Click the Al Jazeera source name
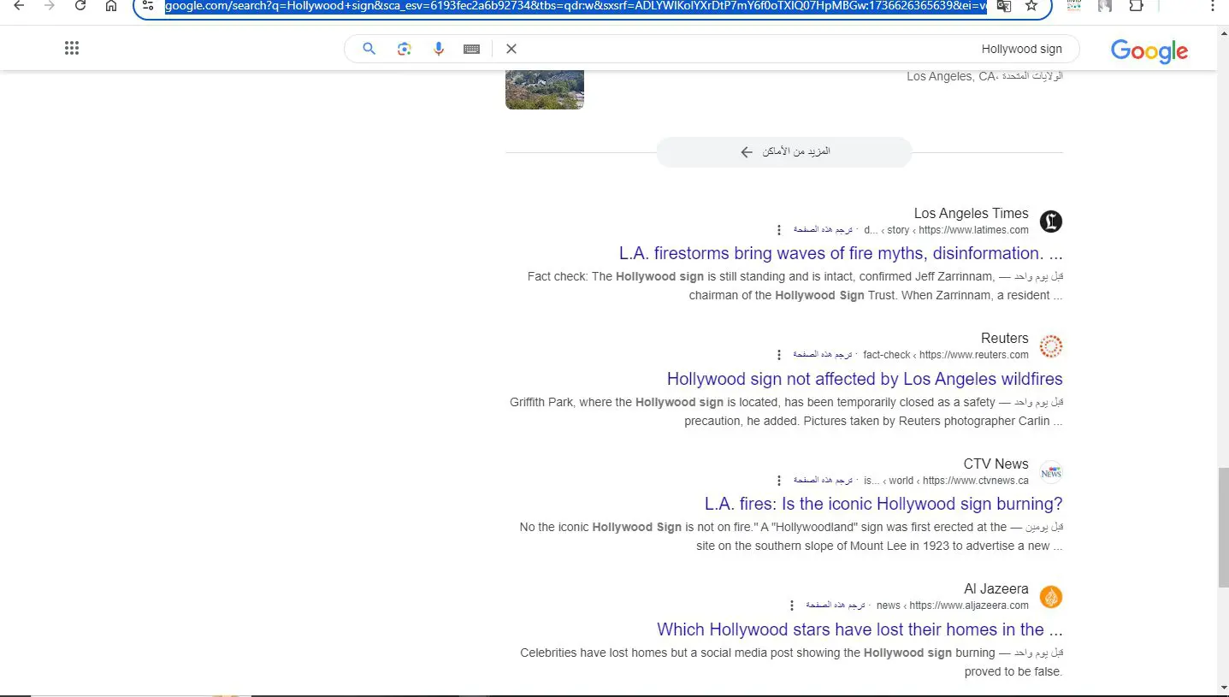 pos(996,588)
